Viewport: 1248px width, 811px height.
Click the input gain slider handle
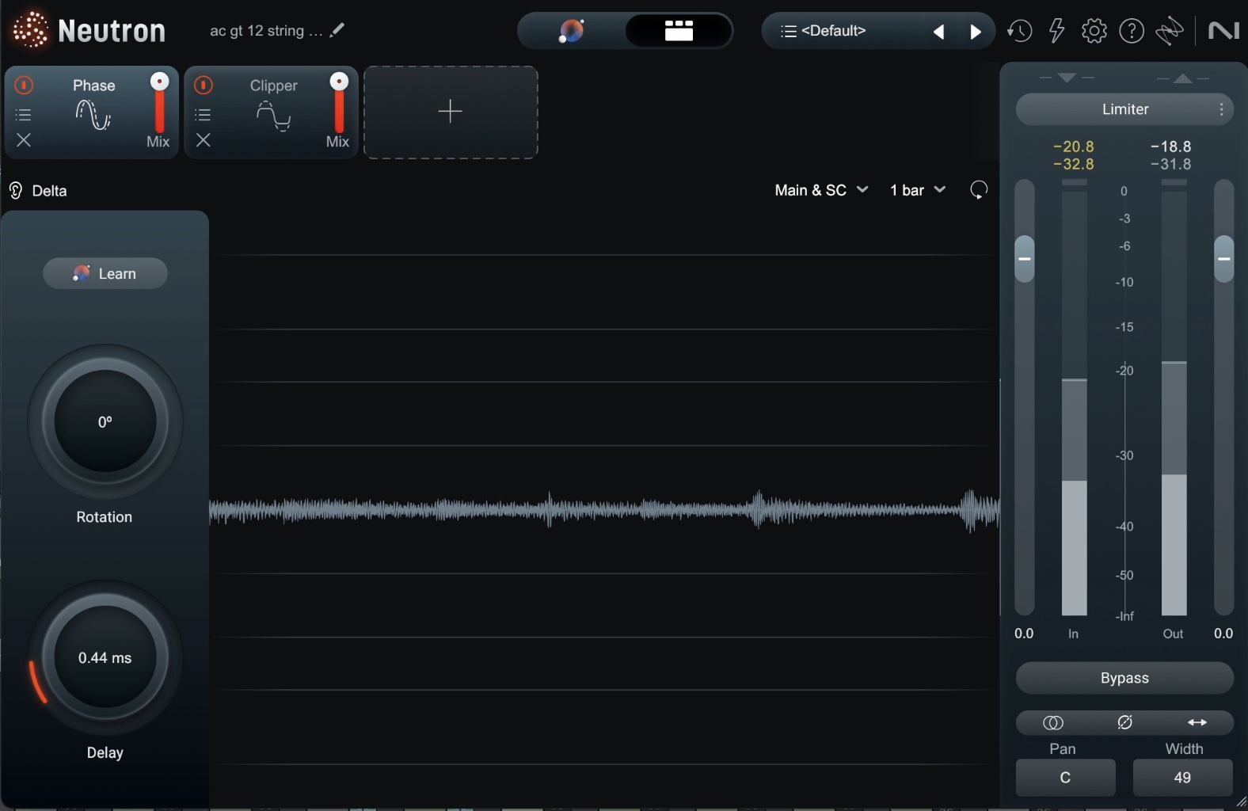pyautogui.click(x=1024, y=259)
